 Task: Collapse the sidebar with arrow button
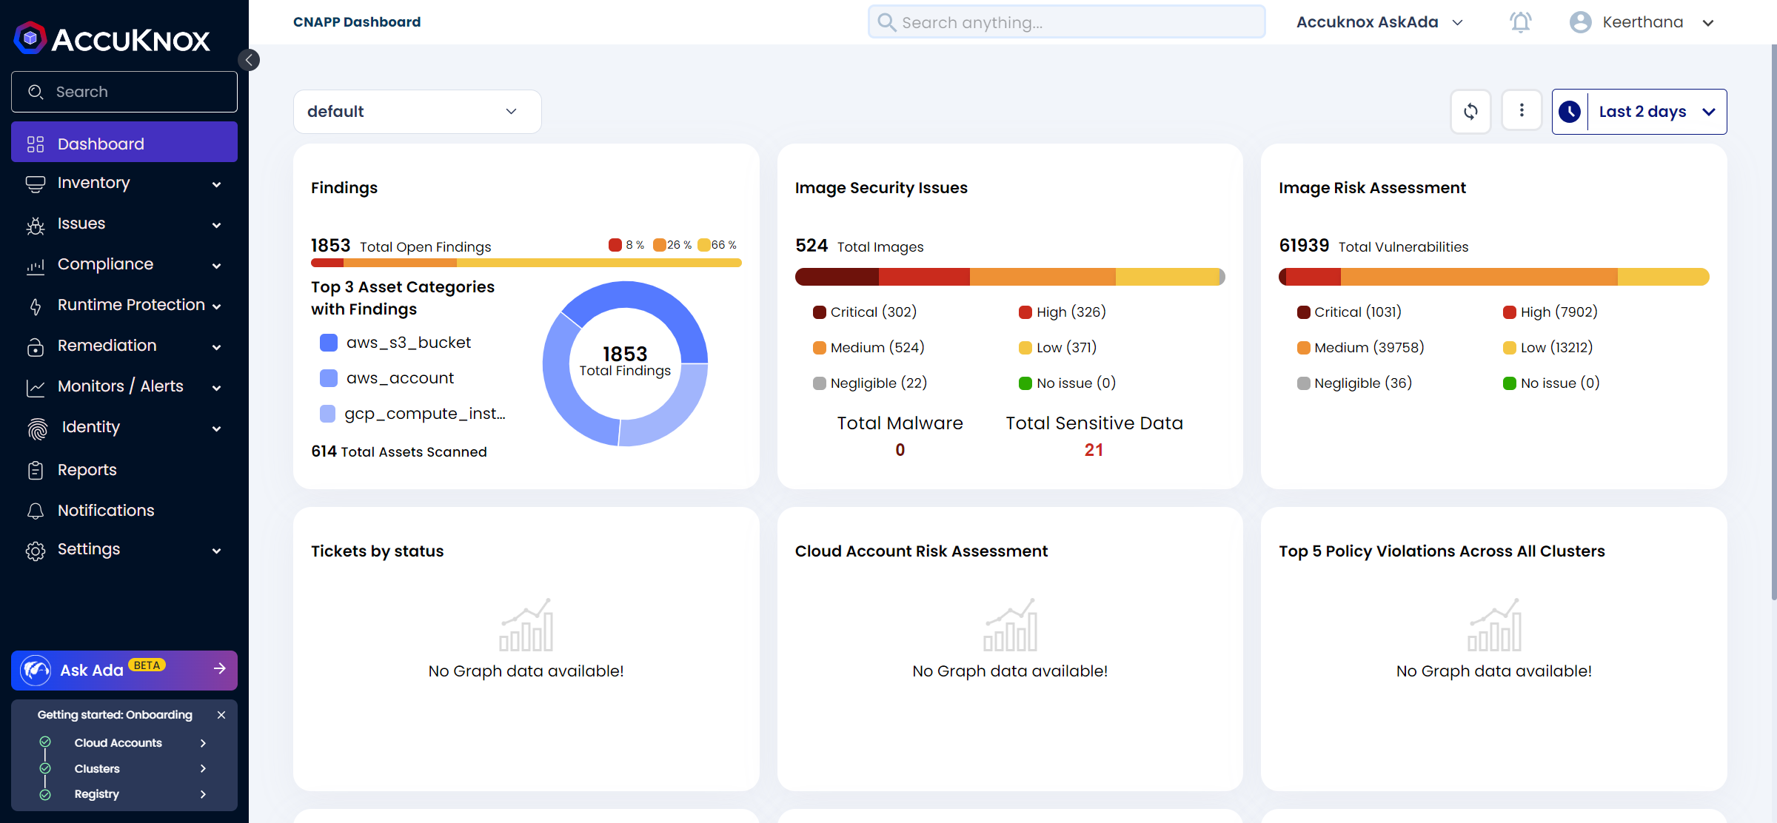pos(250,60)
